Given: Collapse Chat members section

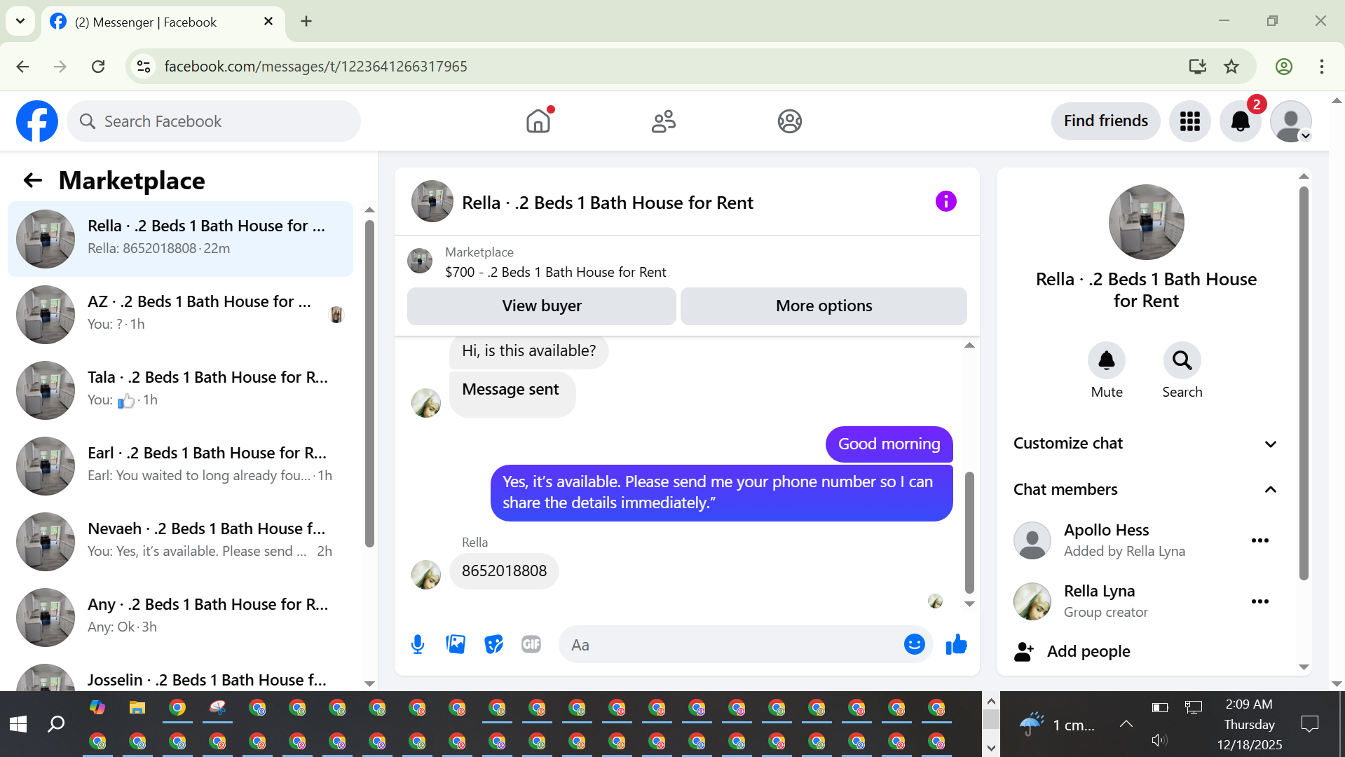Looking at the screenshot, I should tap(1146, 489).
